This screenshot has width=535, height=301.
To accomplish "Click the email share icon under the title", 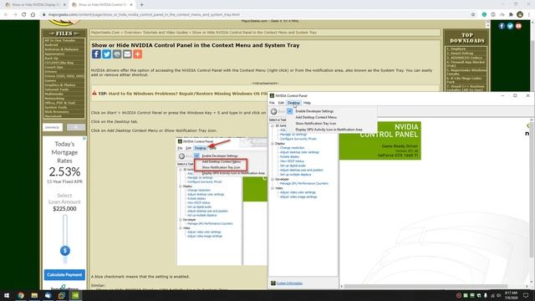I will [127, 54].
